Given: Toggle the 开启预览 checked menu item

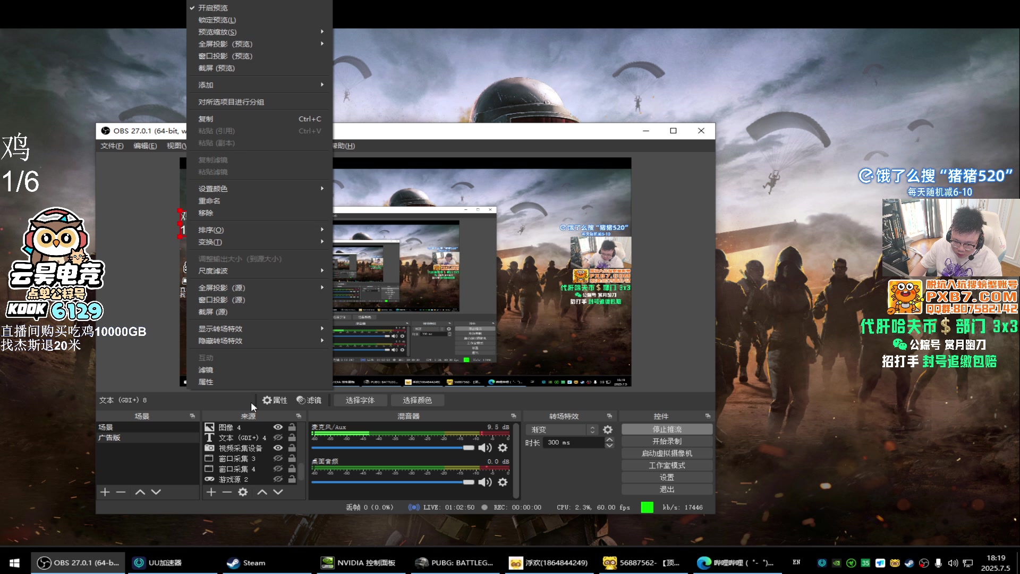Looking at the screenshot, I should (259, 8).
